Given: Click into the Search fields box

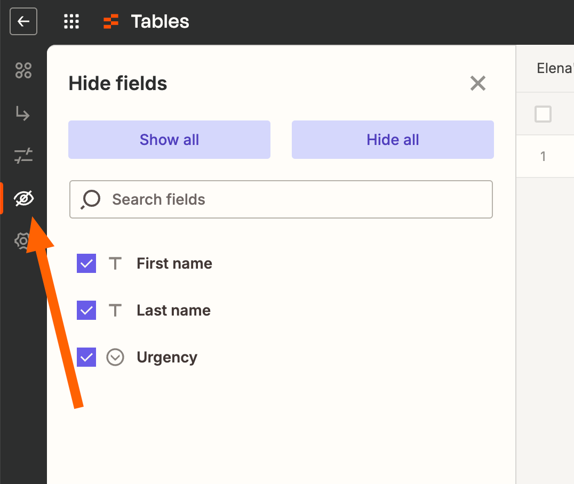Looking at the screenshot, I should tap(299, 199).
